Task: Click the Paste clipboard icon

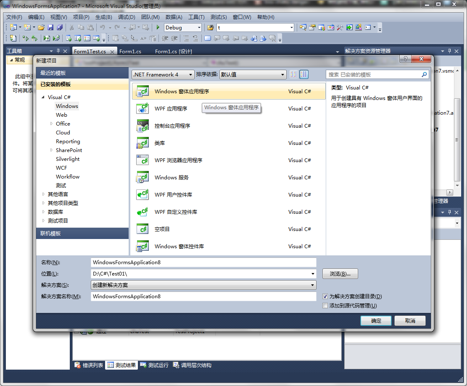Action: (90, 27)
